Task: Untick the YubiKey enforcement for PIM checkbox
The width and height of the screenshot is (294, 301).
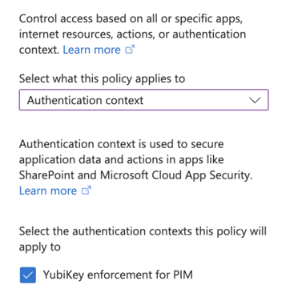Action: click(28, 275)
